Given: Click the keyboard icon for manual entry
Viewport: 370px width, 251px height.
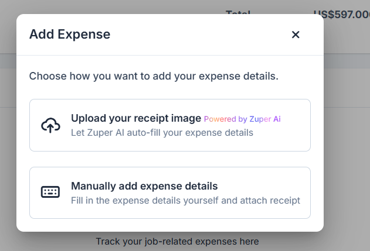Looking at the screenshot, I should tap(50, 192).
